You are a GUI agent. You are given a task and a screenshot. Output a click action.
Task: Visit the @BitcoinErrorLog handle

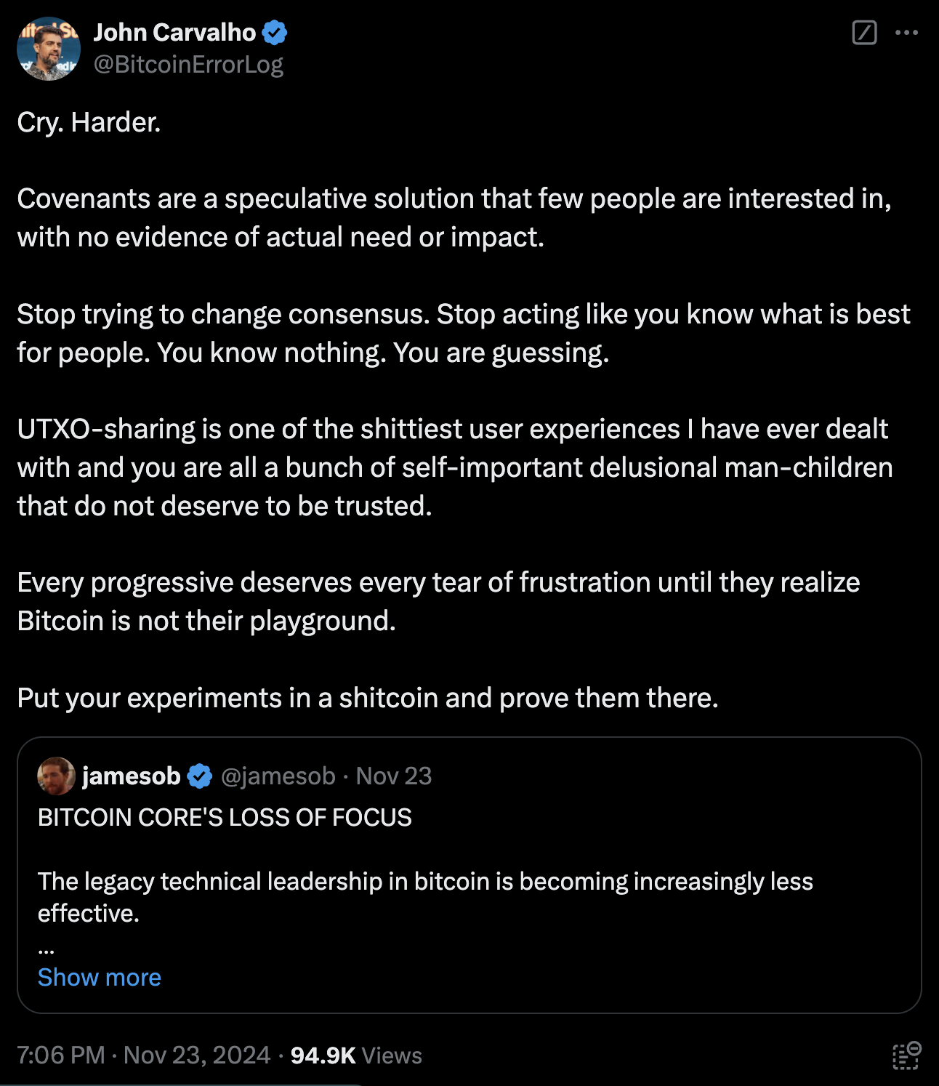pos(188,65)
